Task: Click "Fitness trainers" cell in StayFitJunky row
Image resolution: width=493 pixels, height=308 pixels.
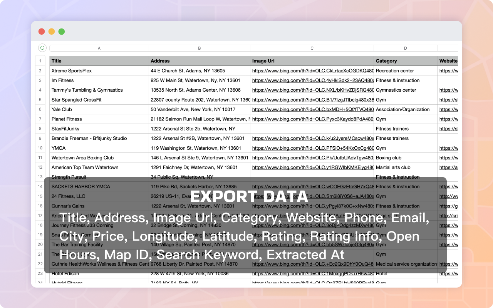Action: coord(406,129)
